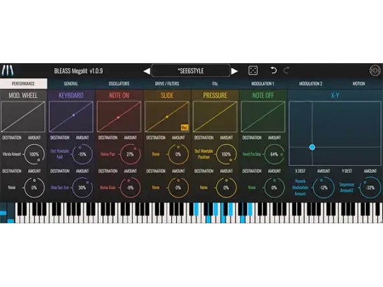Randomize preset with the dice icon
Viewport: 383px width, 287px height.
click(x=253, y=71)
